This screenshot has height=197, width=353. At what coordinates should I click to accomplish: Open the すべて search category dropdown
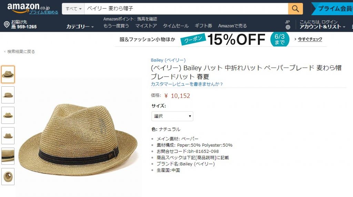pos(73,9)
